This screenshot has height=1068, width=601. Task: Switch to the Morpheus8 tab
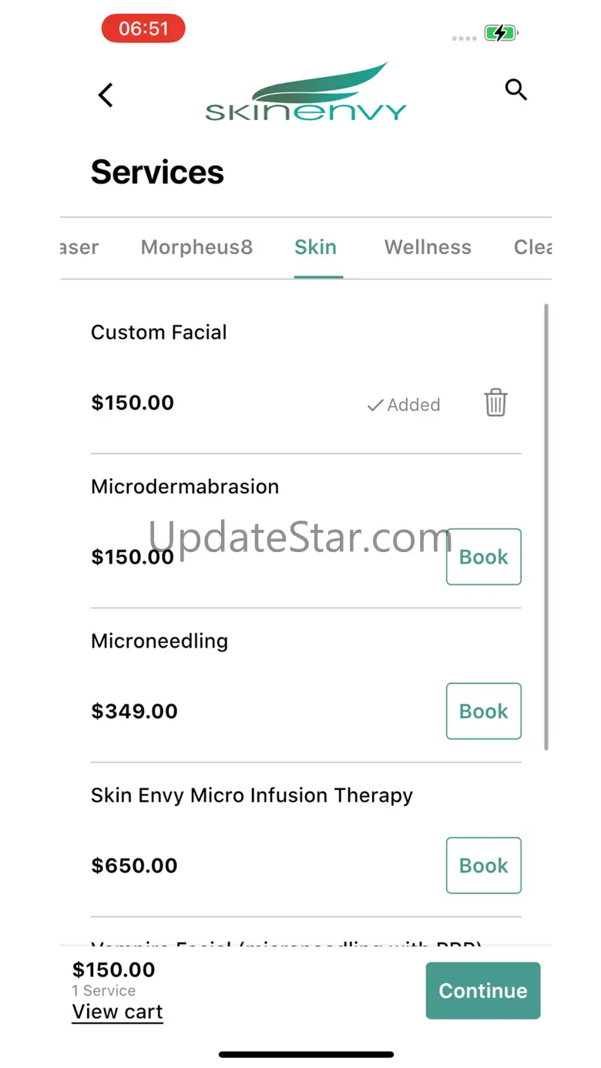196,247
